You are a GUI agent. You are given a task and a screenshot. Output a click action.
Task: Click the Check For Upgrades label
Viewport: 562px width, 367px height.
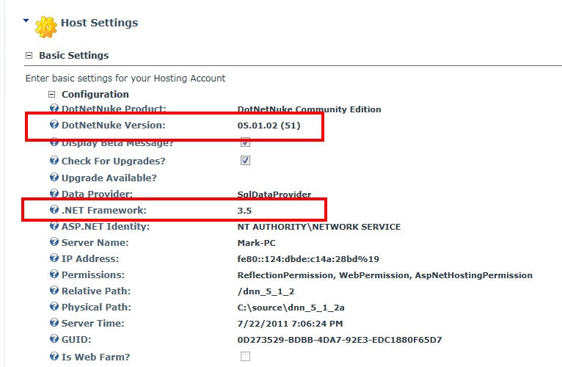(113, 161)
